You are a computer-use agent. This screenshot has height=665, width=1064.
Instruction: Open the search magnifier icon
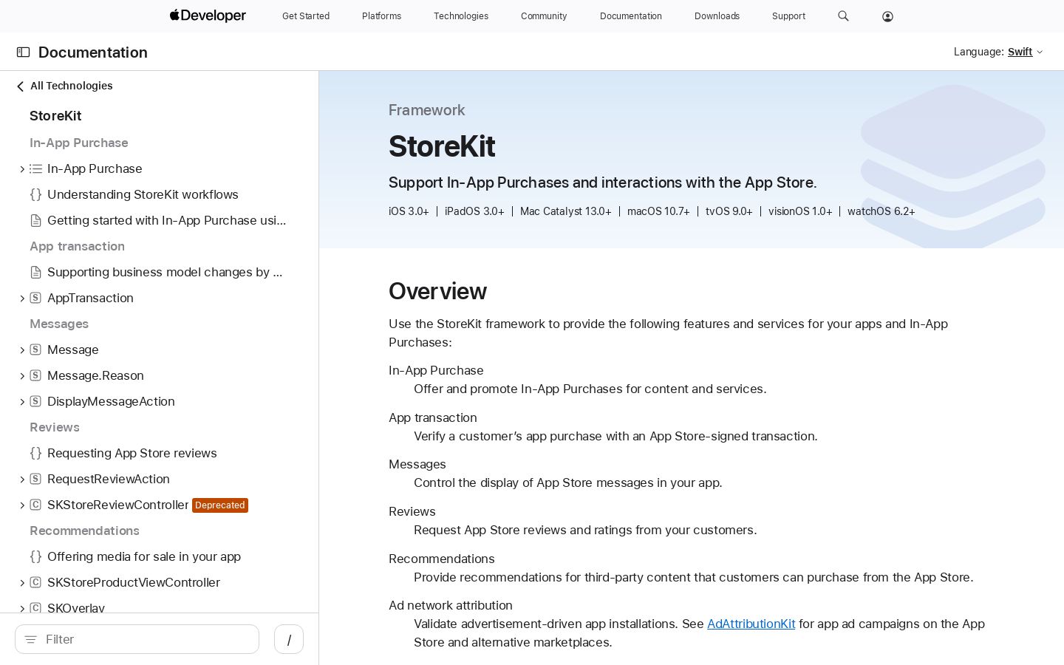point(843,16)
